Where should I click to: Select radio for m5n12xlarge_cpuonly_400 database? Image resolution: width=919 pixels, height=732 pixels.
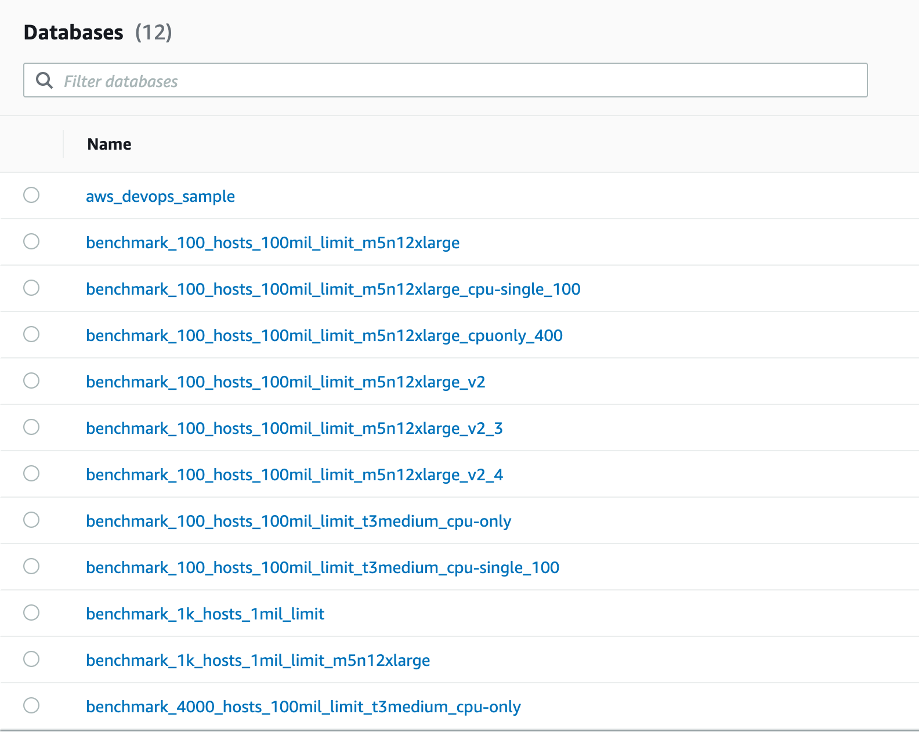coord(31,334)
